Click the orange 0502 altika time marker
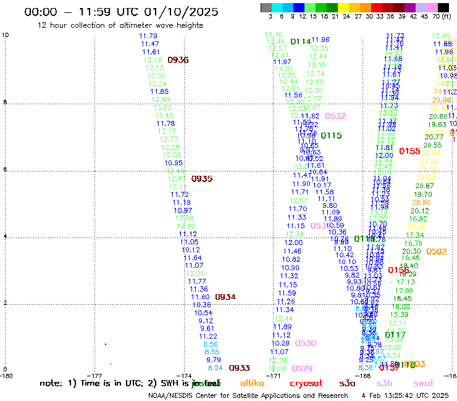 click(x=437, y=252)
